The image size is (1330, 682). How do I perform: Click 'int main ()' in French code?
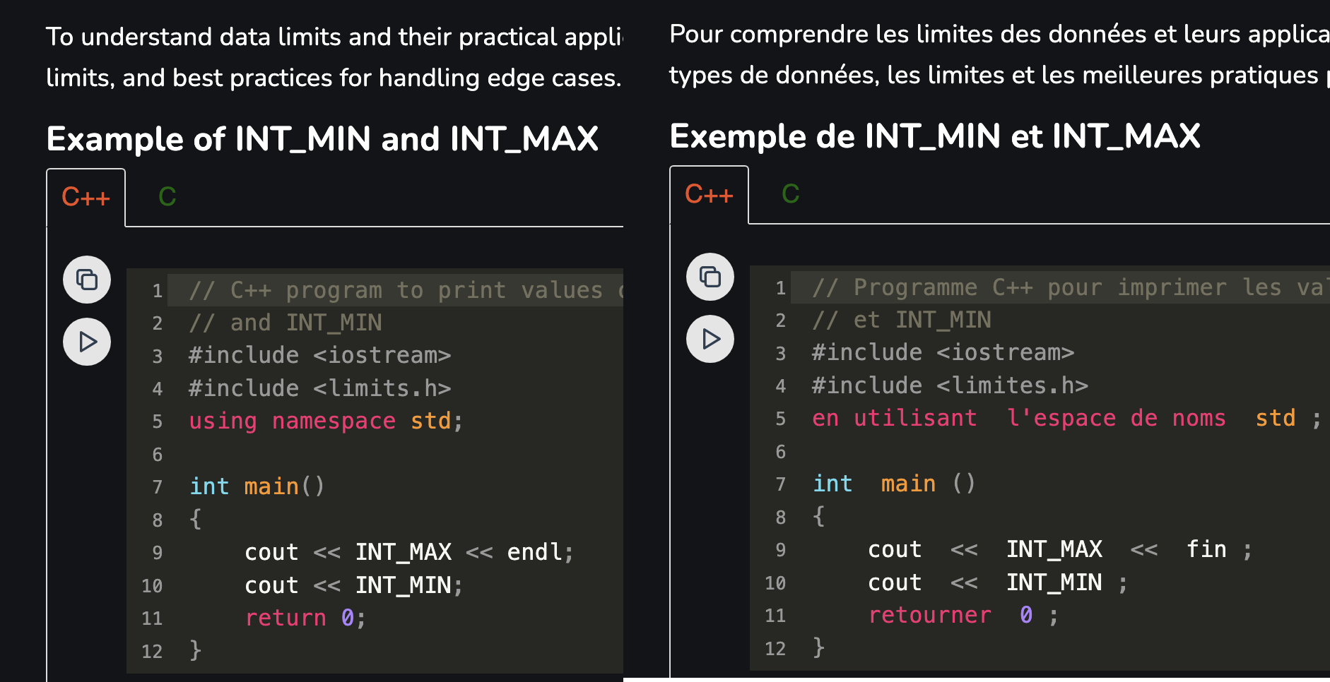894,484
